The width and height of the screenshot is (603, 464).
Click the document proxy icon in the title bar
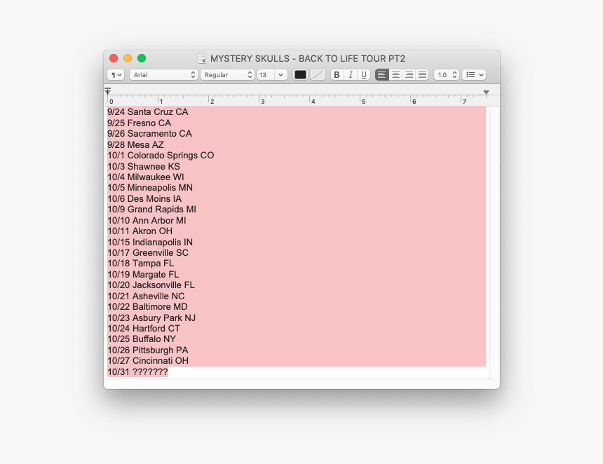tap(201, 58)
